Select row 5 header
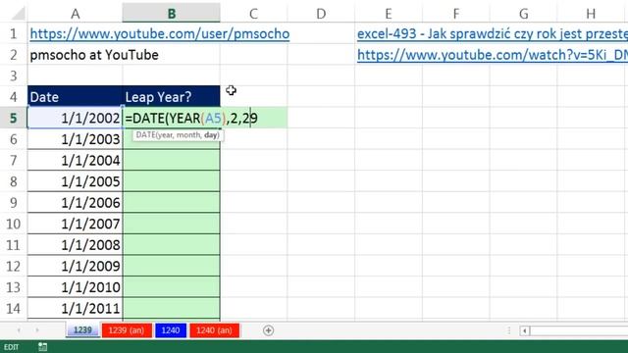This screenshot has height=353, width=628. coord(14,118)
